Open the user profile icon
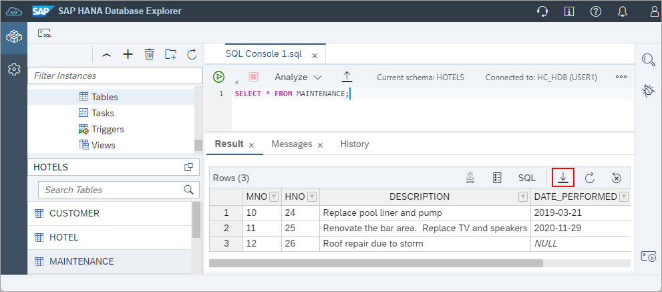The image size is (662, 292). click(655, 11)
